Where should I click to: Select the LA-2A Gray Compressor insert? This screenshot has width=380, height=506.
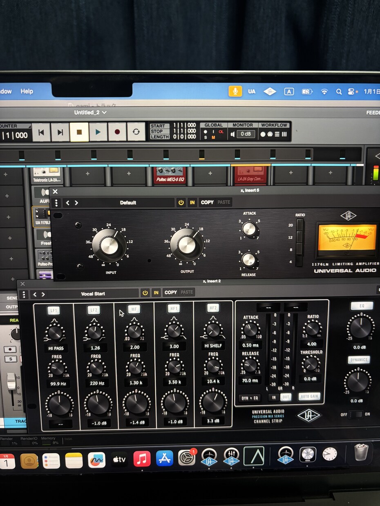pos(250,175)
